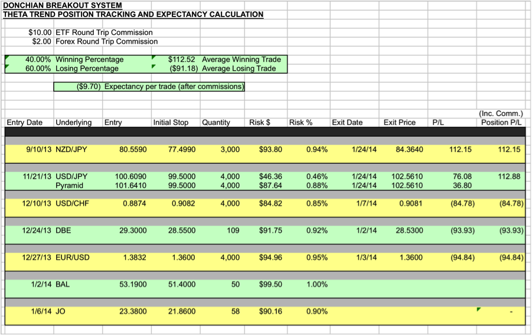The height and width of the screenshot is (335, 532).
Task: Click the $46.36 risk cell
Action: tap(270, 176)
